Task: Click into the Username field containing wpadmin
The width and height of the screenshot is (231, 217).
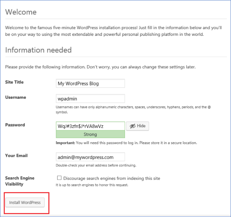Action: coord(90,99)
